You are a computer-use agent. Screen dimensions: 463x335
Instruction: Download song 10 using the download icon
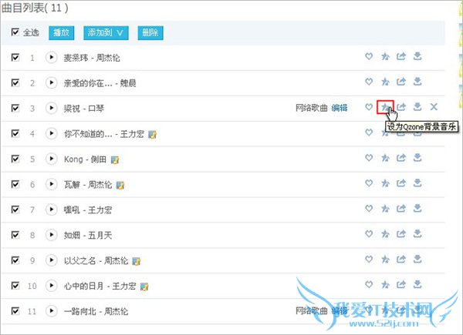coord(417,284)
